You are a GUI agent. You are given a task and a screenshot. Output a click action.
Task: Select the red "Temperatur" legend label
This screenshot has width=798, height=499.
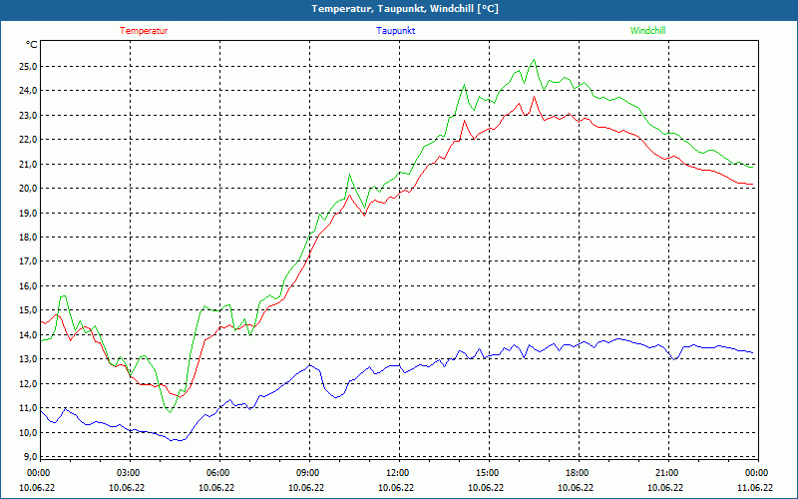tap(144, 31)
